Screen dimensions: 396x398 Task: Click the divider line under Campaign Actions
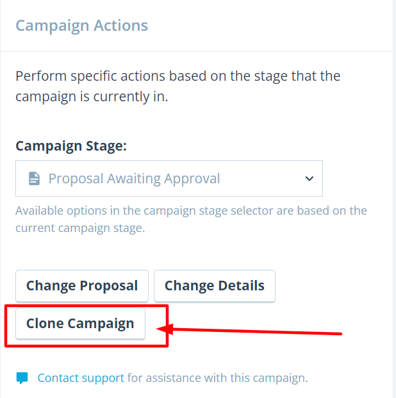coord(197,51)
